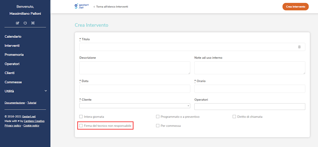Toggle Firma del tecnico non responsabile
Image resolution: width=318 pixels, height=147 pixels.
click(x=81, y=126)
